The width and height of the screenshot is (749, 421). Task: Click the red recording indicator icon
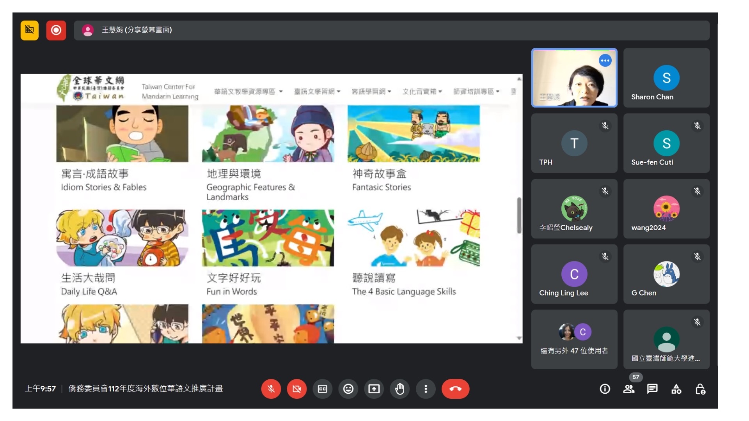[x=56, y=30]
